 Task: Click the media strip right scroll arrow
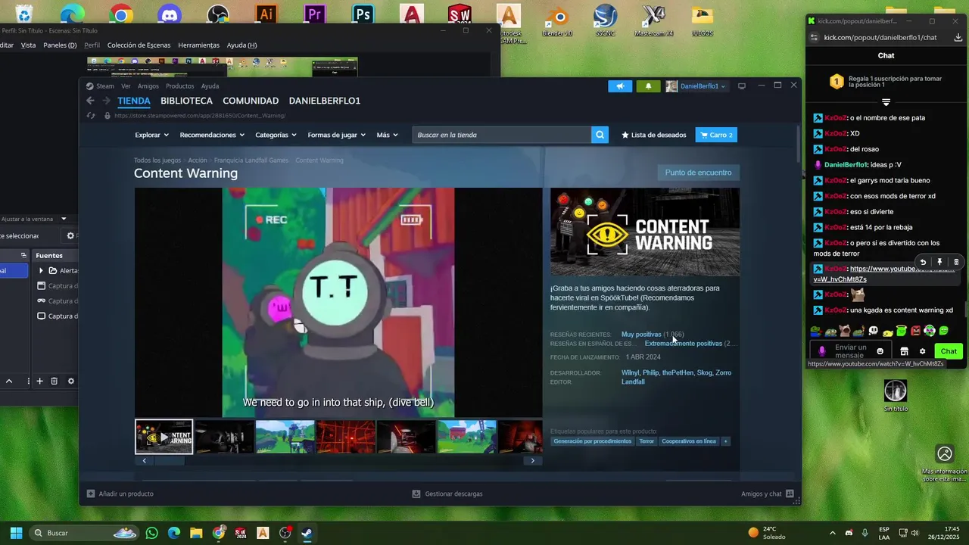pos(533,460)
